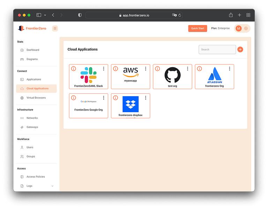Open three-dot menu on FrontierZero Google Org card
The height and width of the screenshot is (209, 268).
coord(104,98)
